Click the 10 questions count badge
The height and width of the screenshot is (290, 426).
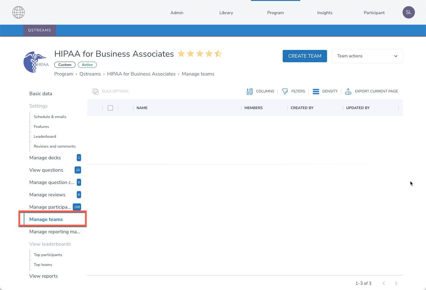click(78, 170)
